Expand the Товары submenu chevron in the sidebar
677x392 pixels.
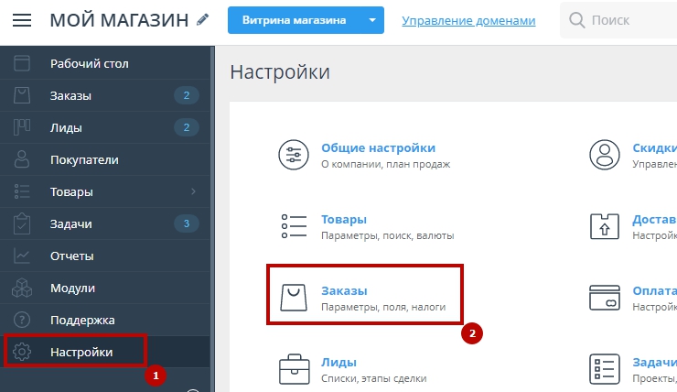[193, 191]
